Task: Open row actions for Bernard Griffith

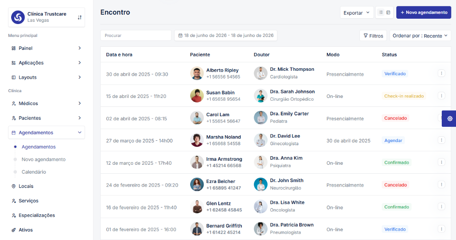Action: pyautogui.click(x=441, y=229)
